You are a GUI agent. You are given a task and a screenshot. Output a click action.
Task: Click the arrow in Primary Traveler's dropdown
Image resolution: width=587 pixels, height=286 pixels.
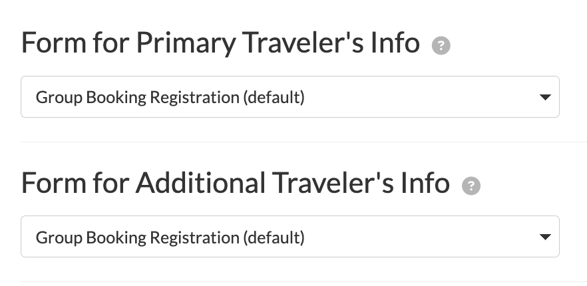click(544, 98)
